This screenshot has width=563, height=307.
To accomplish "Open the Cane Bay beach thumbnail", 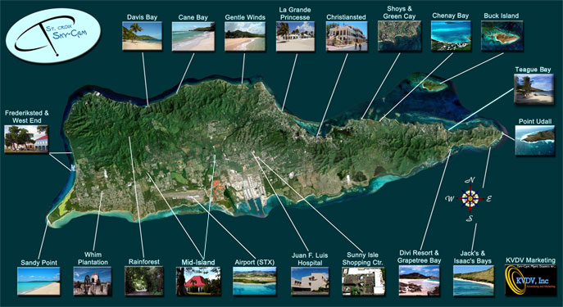I will (193, 36).
